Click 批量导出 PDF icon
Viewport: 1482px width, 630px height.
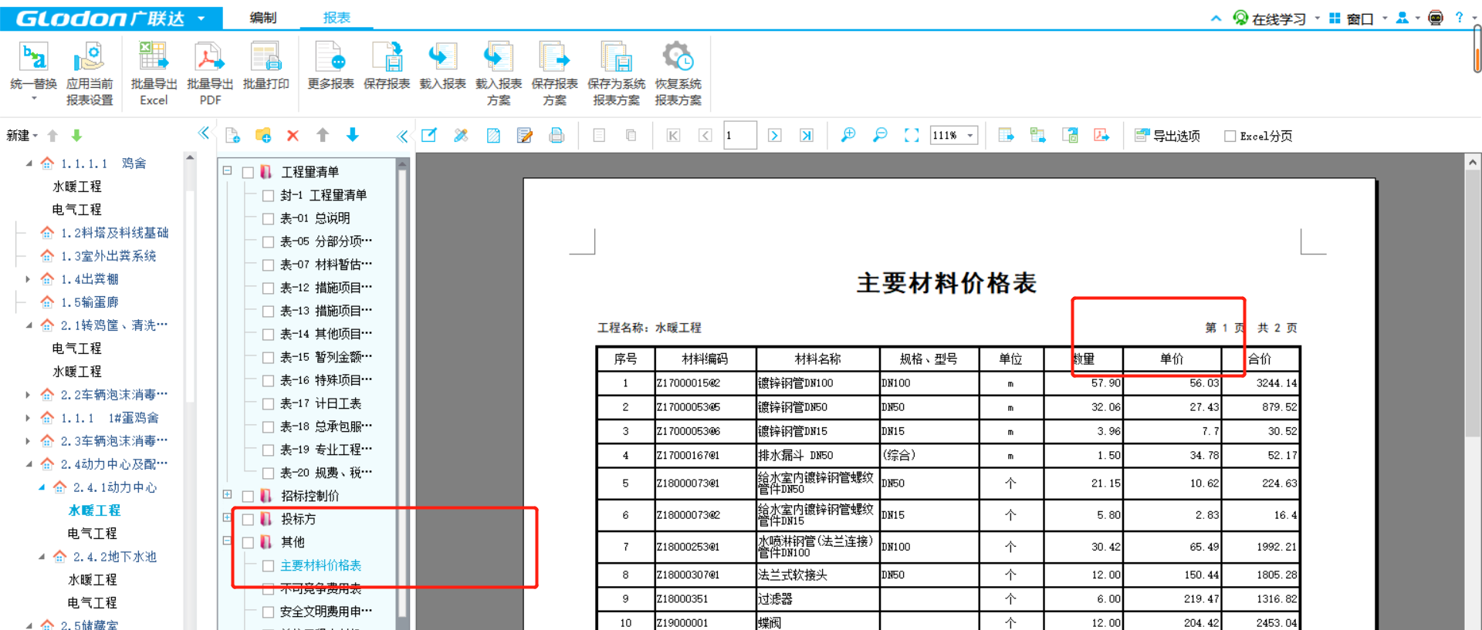click(209, 57)
